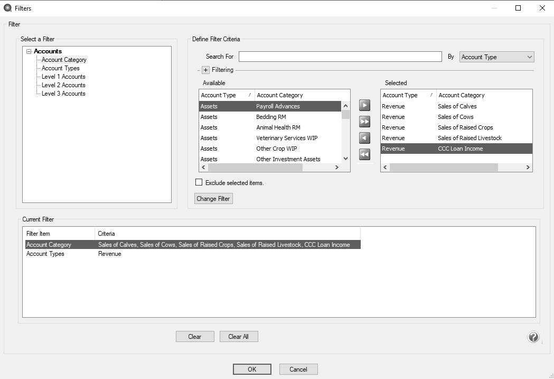Expand the Filtering section
554x379 pixels.
click(205, 70)
